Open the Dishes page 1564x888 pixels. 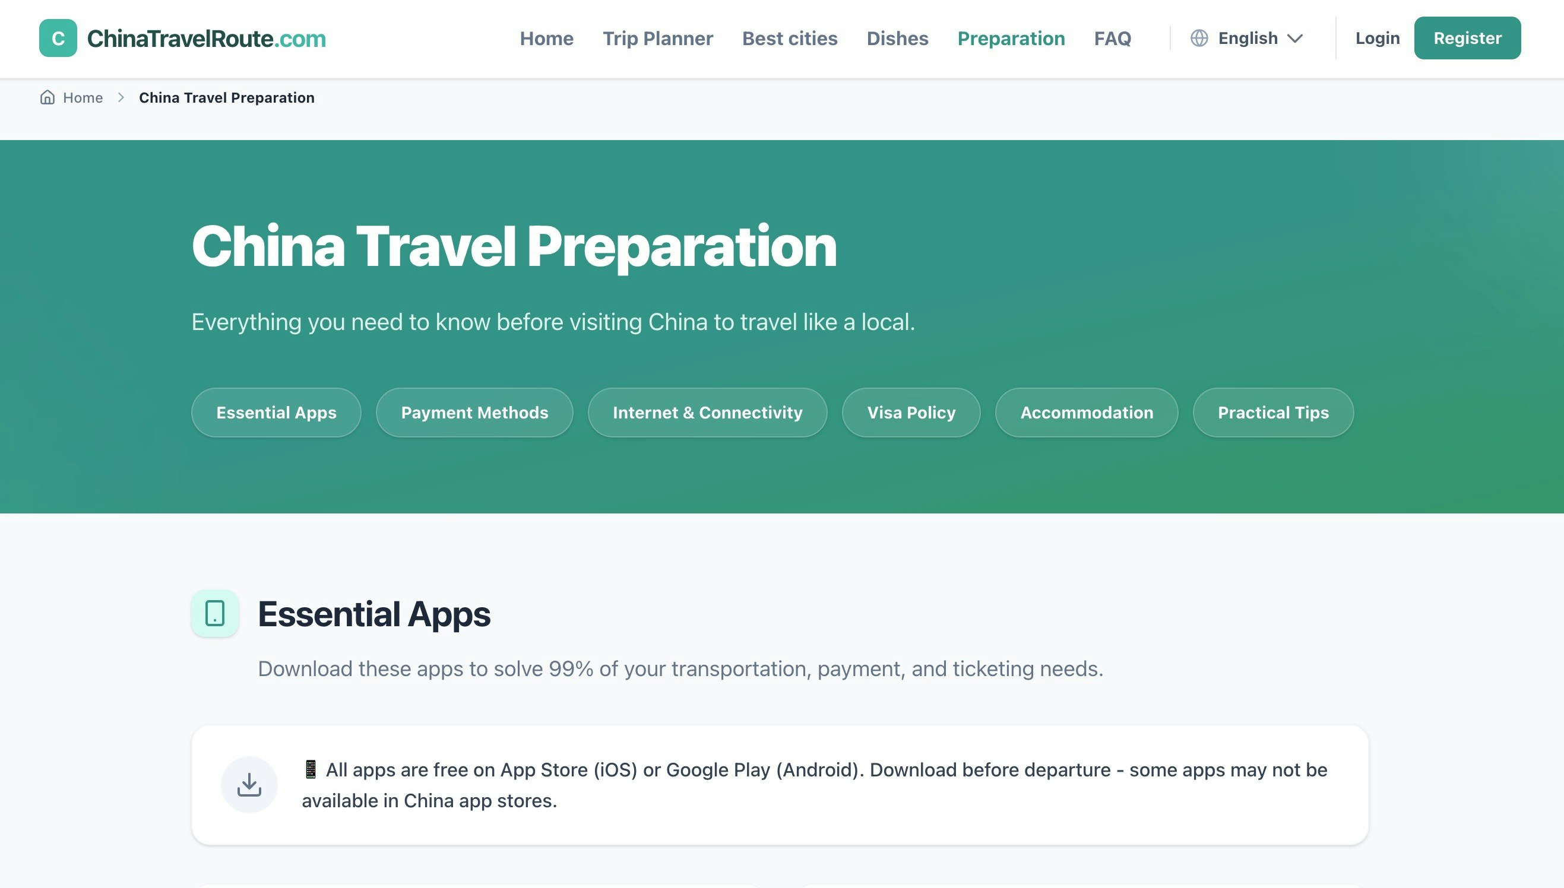point(897,38)
